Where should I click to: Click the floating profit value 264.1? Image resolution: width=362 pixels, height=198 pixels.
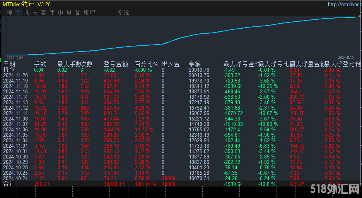coord(295,91)
